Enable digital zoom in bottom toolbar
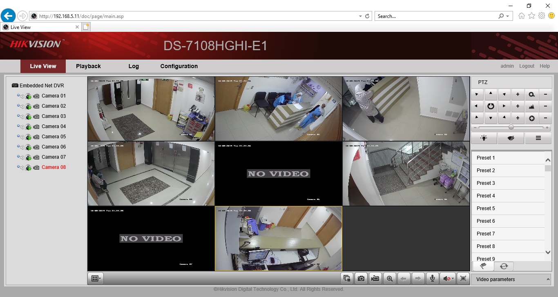Viewport: 558px width, 297px height. pos(390,279)
